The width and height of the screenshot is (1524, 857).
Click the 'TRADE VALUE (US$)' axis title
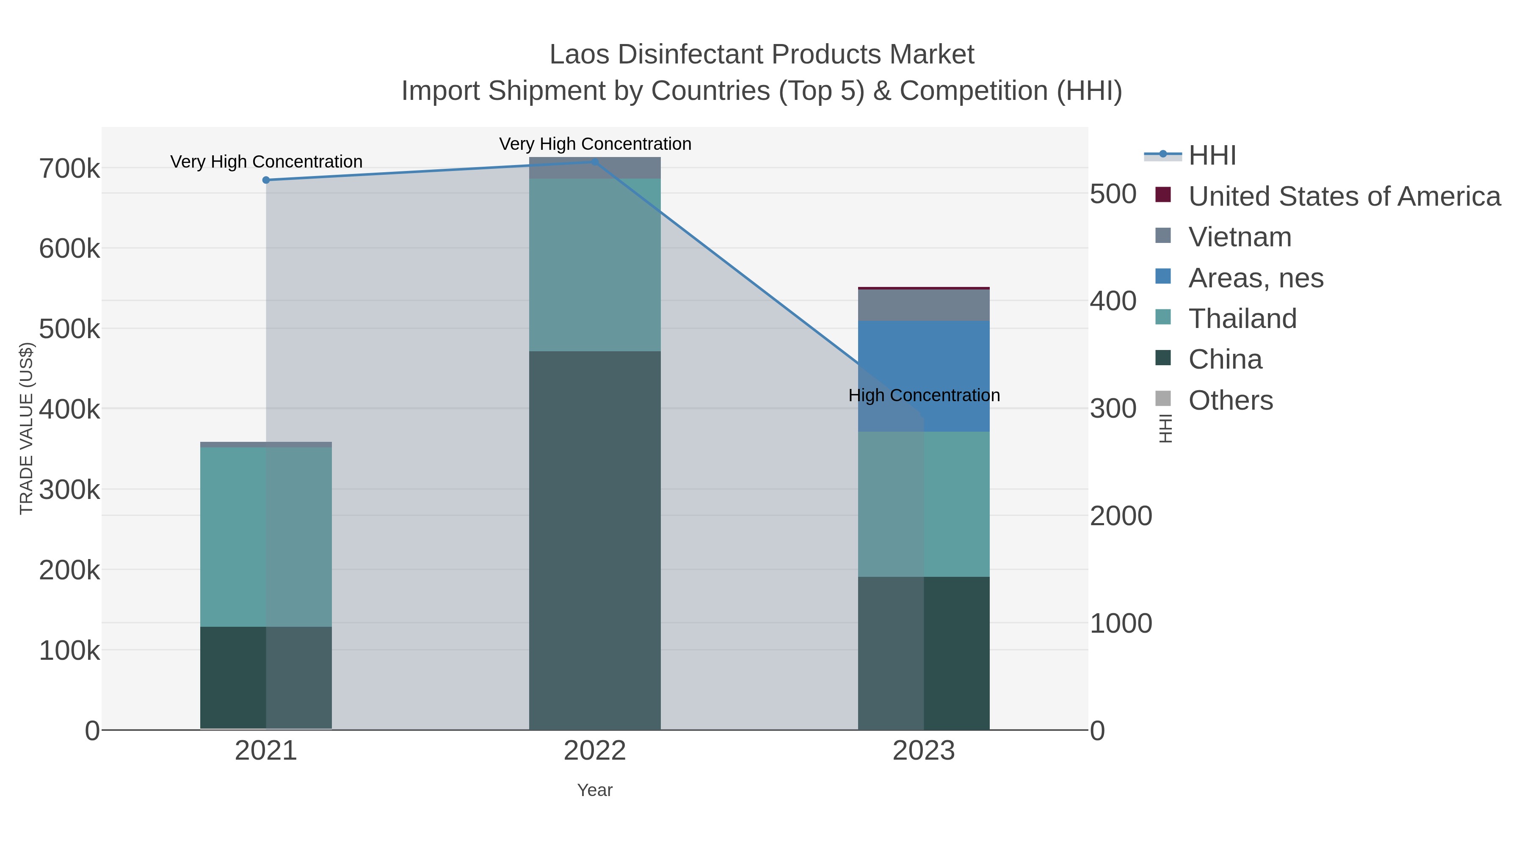pyautogui.click(x=27, y=428)
